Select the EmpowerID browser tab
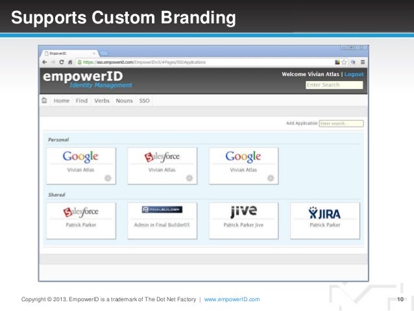 click(69, 53)
